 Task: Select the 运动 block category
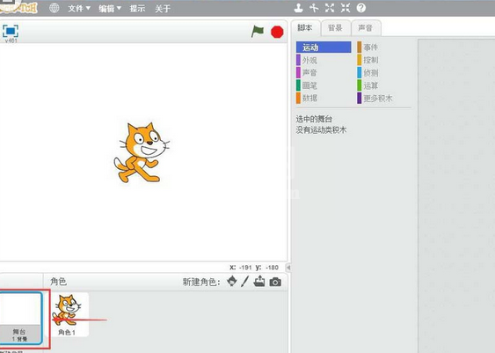[324, 48]
